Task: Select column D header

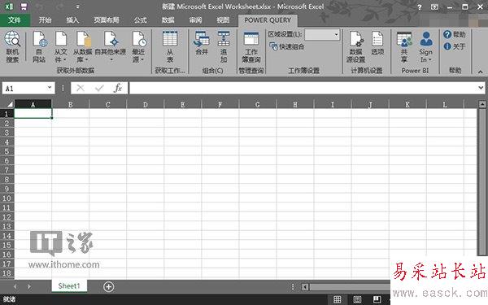Action: [146, 104]
